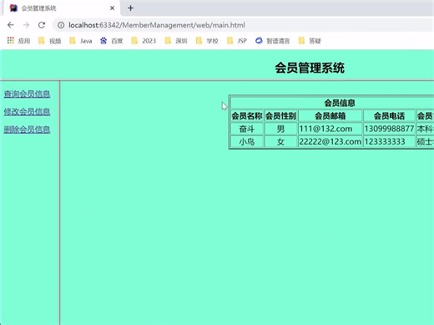
Task: Click the site info icon in the address bar
Action: pyautogui.click(x=61, y=25)
